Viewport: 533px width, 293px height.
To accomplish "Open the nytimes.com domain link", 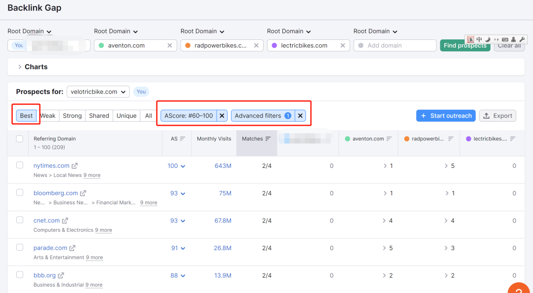I will (51, 166).
